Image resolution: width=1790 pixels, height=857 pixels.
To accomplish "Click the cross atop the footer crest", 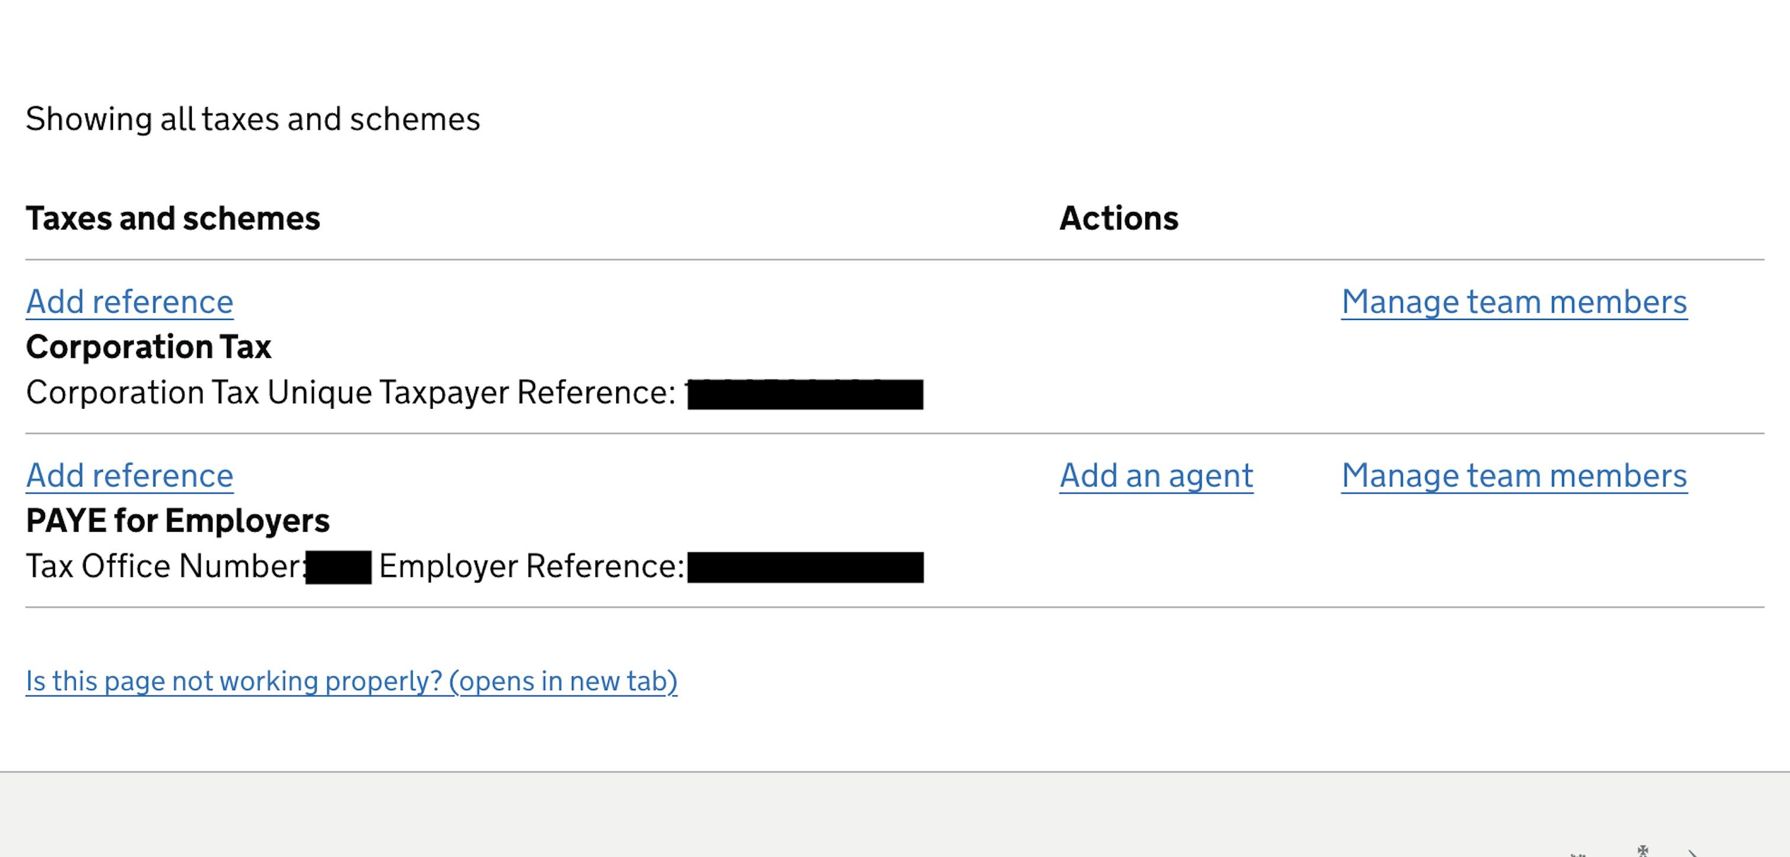I will point(1643,850).
